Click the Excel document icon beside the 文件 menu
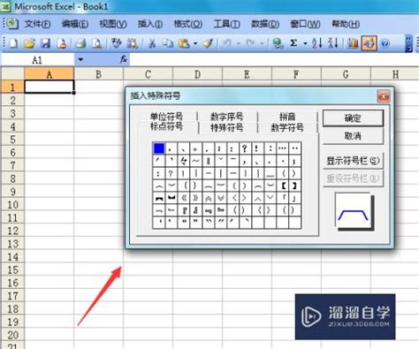 12,24
